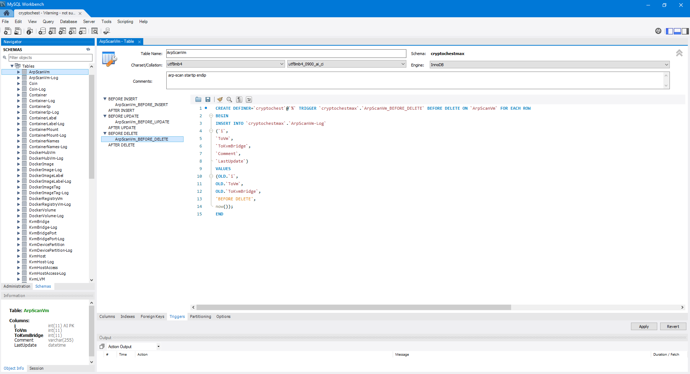Click the Table Name input field
Screen dimensions: 690x374
pos(286,54)
